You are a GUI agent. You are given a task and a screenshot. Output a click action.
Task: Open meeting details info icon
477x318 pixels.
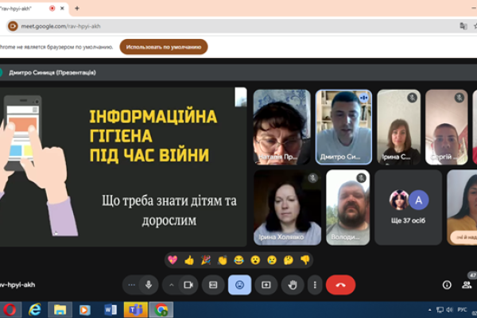(446, 285)
